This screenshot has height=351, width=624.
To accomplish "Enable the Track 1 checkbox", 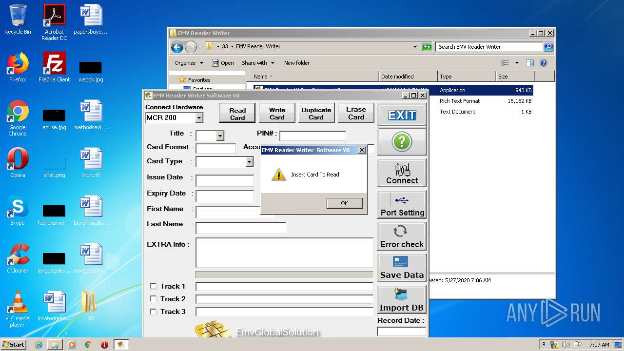I will click(x=153, y=286).
